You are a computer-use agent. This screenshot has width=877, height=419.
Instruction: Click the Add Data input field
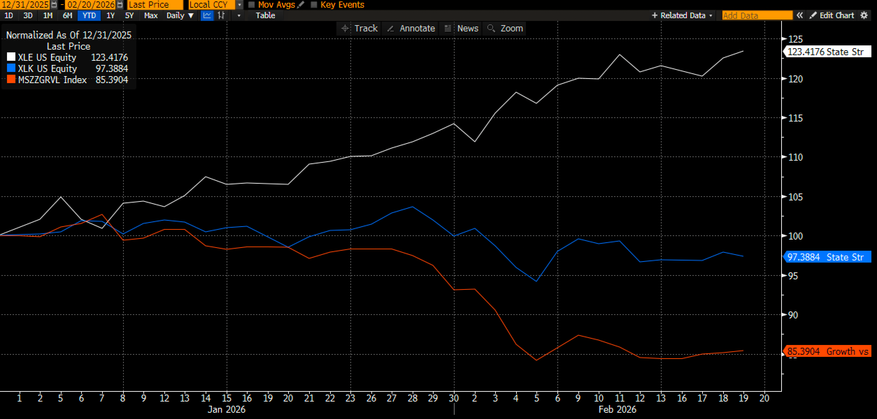[x=757, y=15]
